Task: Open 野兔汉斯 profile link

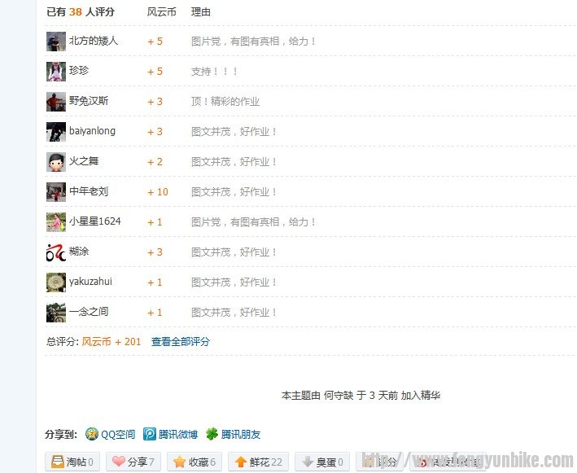Action: (89, 100)
